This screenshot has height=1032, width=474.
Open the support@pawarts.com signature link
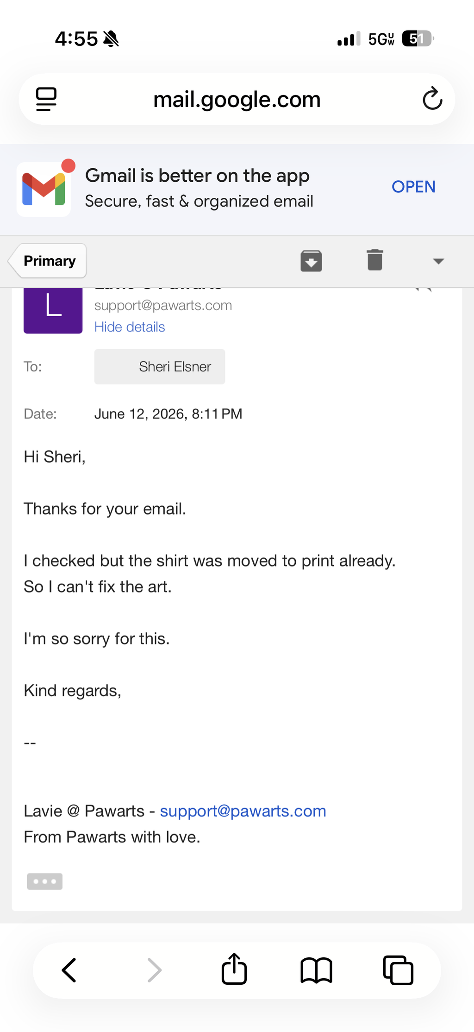tap(243, 811)
